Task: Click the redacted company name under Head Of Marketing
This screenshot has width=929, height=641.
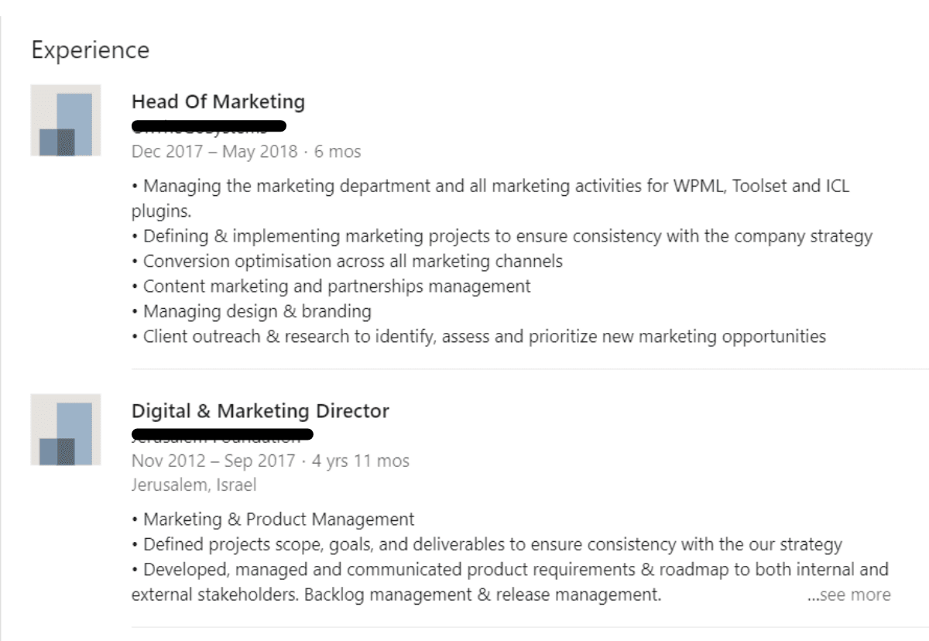Action: click(x=209, y=126)
